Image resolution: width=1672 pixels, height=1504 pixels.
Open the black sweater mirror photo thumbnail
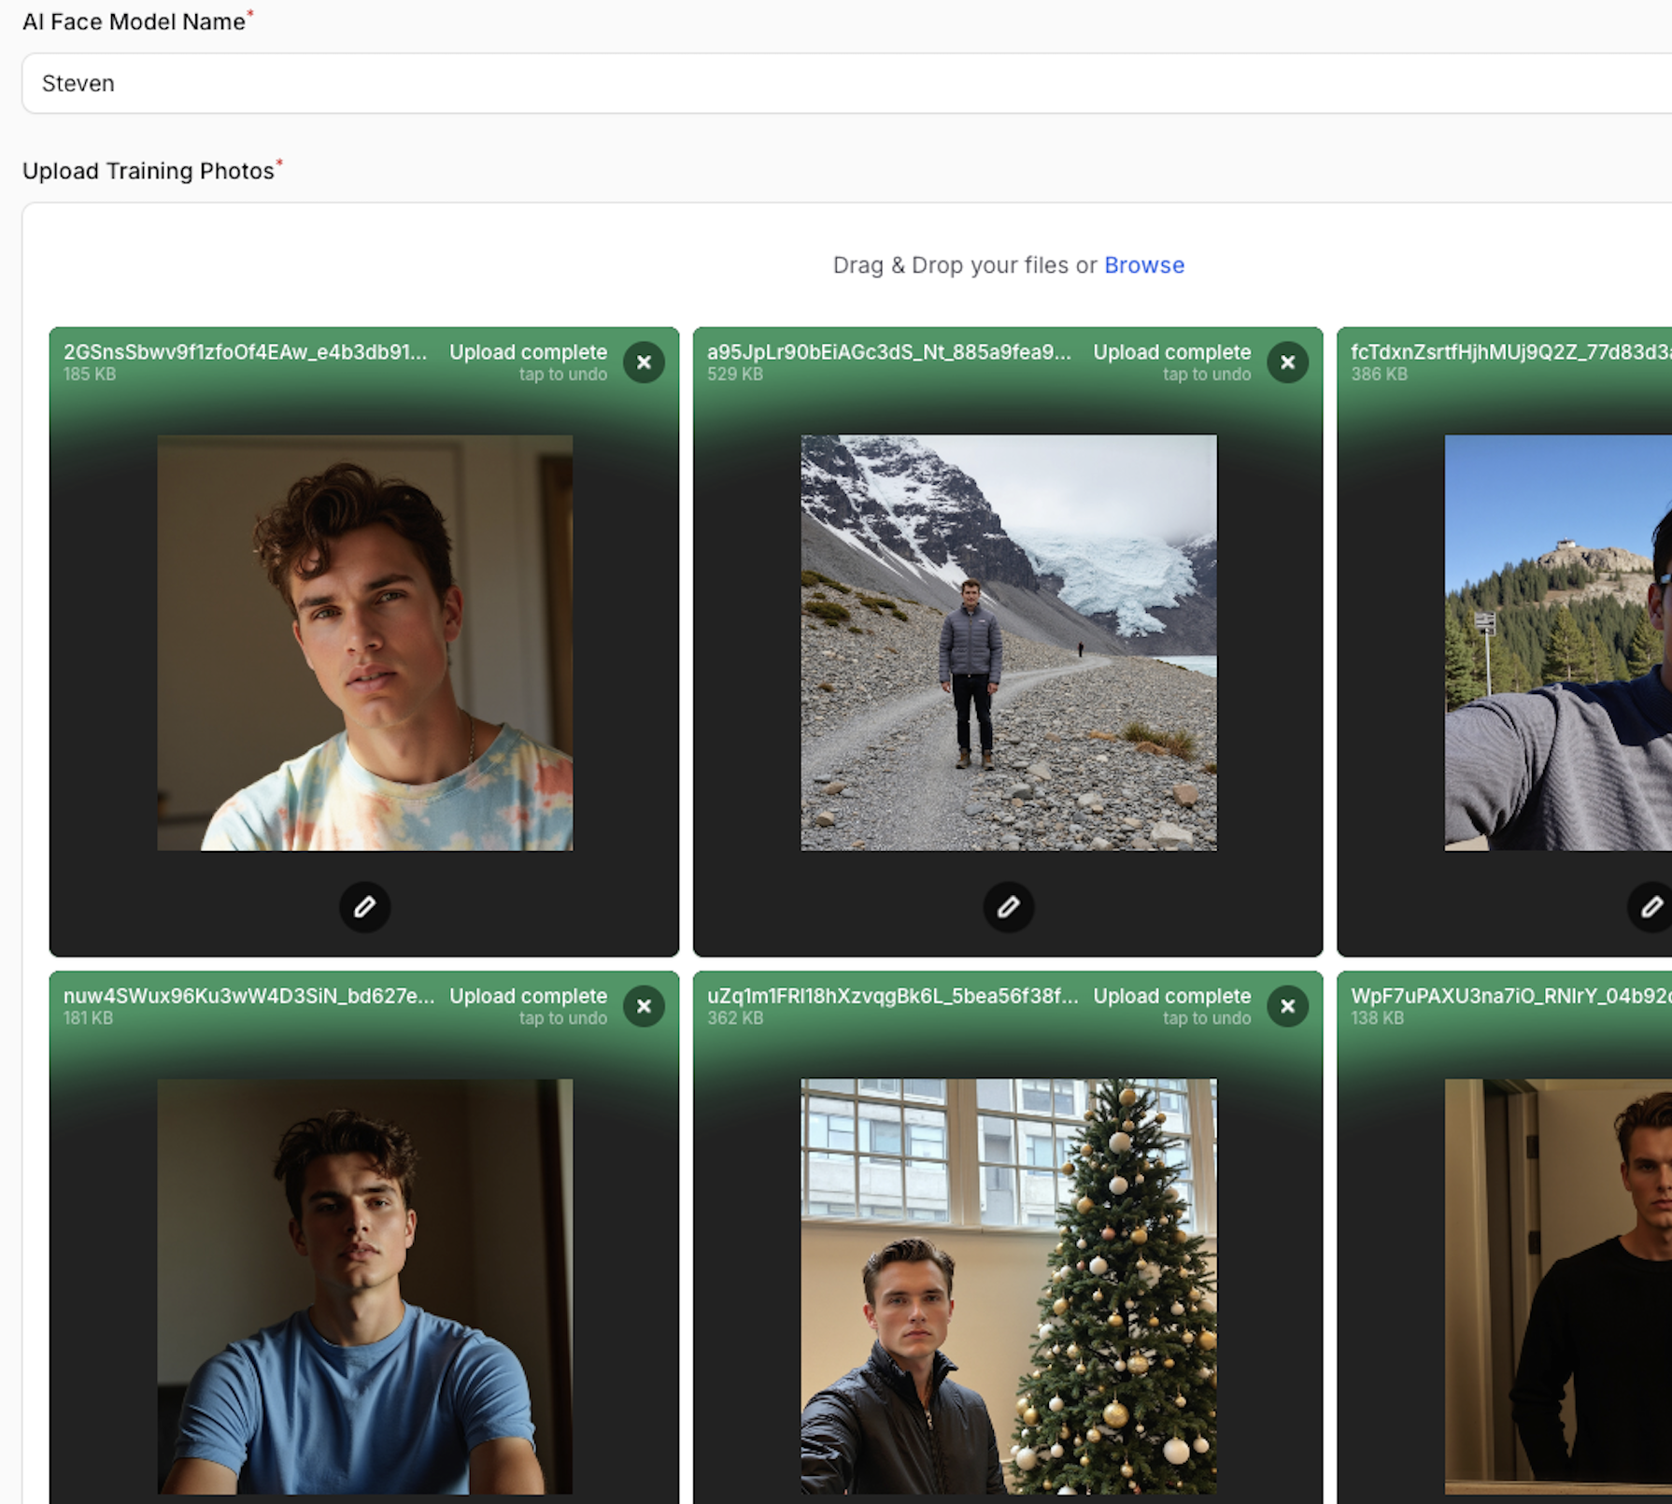point(1558,1286)
